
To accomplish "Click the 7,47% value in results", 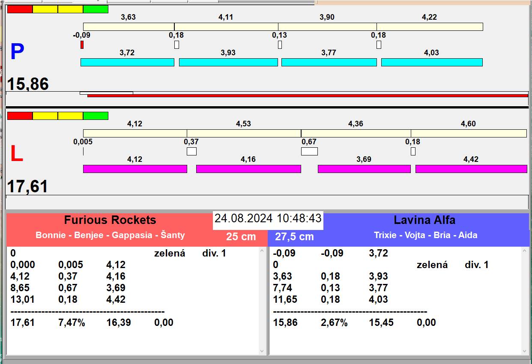I will point(72,322).
